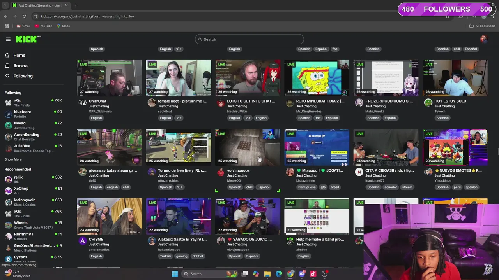Open Windows Start menu
This screenshot has width=499, height=280.
tap(175, 274)
